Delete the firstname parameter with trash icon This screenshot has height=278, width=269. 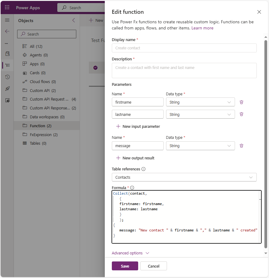[241, 102]
